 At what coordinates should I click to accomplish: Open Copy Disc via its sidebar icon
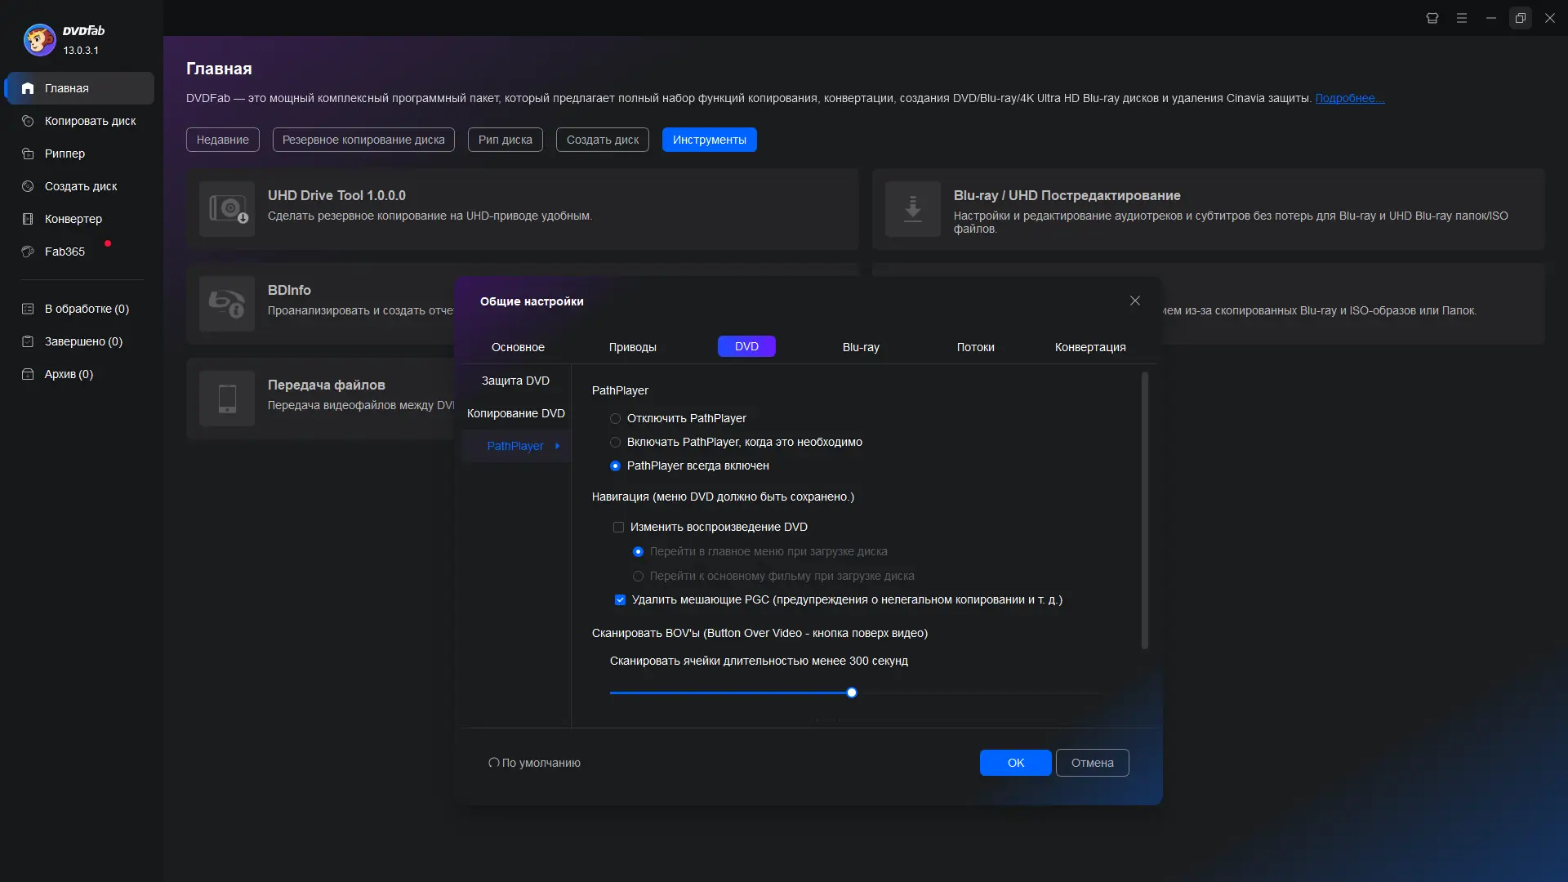(28, 121)
